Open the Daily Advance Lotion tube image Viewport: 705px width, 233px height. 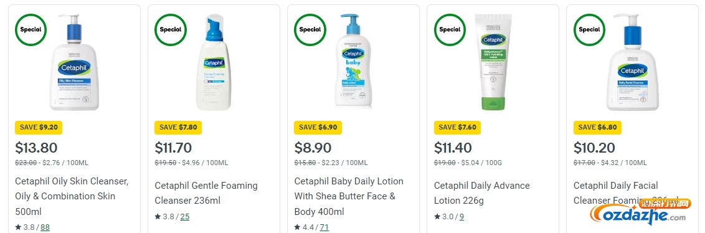(x=493, y=62)
